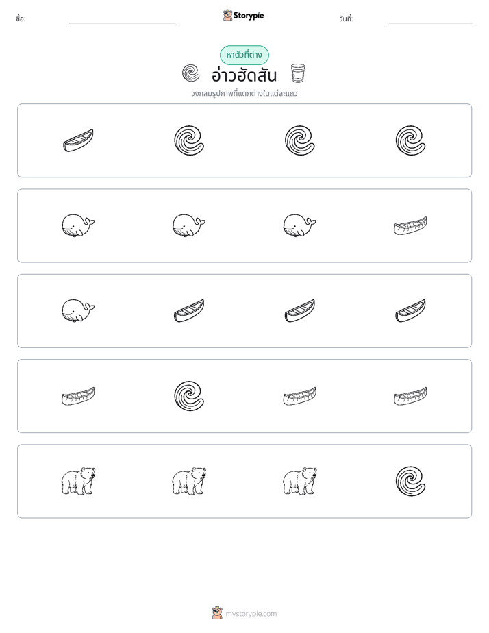Click the หาตัวที่ต่าง green badge
Viewport: 489px width, 633px height.
(244, 55)
